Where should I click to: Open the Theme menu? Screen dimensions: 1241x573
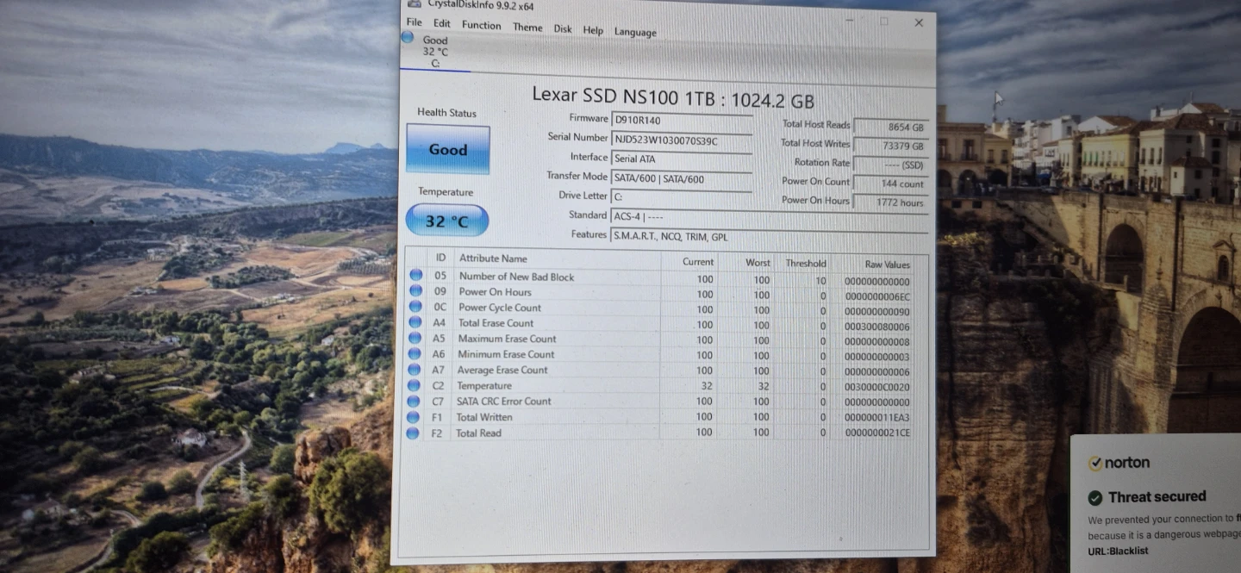527,27
